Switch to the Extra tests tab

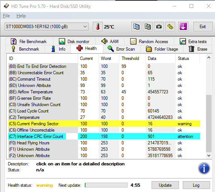(x=193, y=41)
